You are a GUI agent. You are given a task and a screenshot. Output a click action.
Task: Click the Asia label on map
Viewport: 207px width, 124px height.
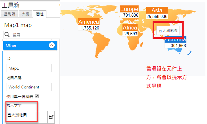[x=157, y=10]
